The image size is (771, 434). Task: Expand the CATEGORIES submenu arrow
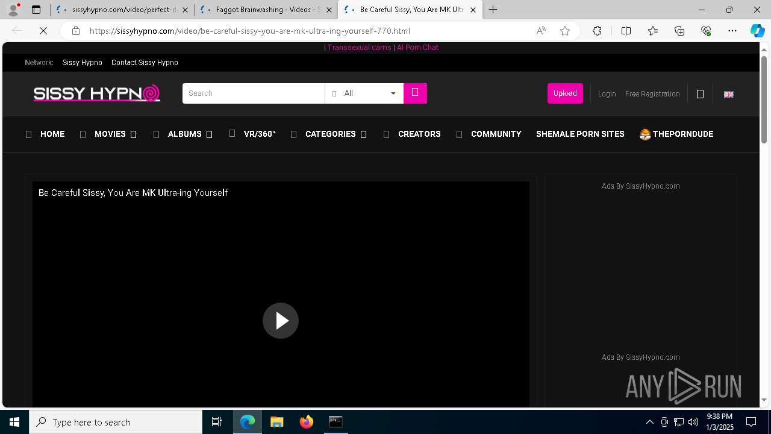(364, 134)
